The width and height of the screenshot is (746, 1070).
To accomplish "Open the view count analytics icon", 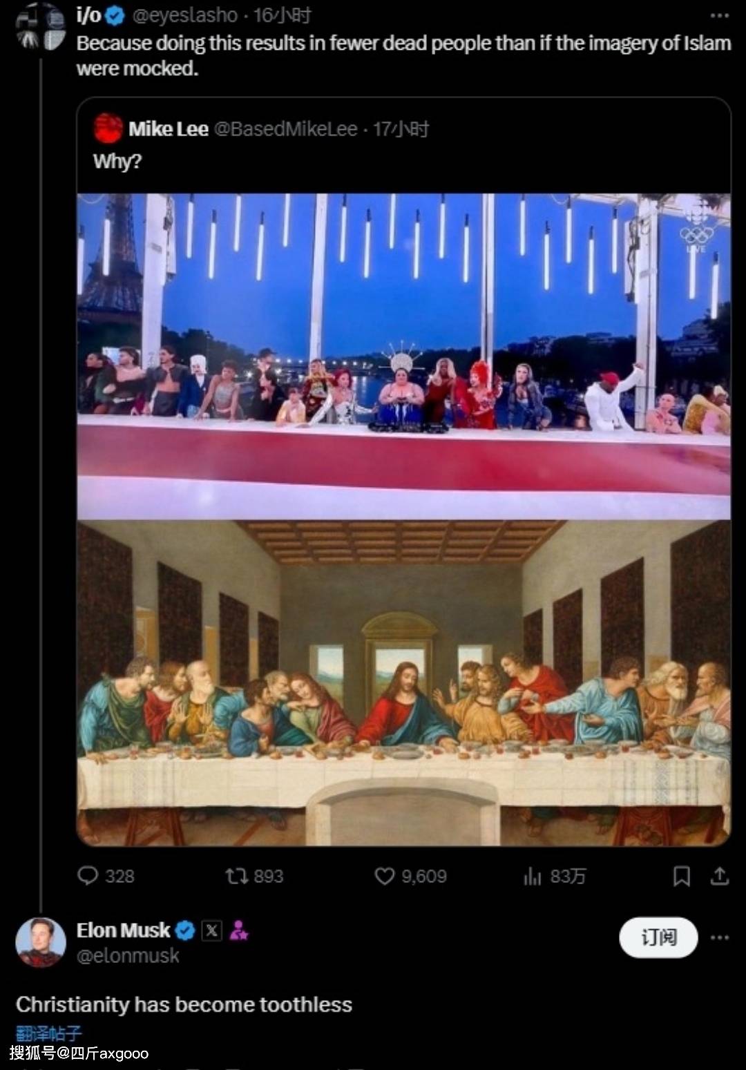I will pos(533,877).
